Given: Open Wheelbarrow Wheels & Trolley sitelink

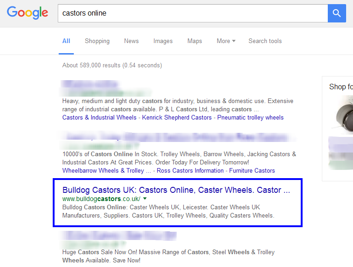Looking at the screenshot, I should pos(107,170).
